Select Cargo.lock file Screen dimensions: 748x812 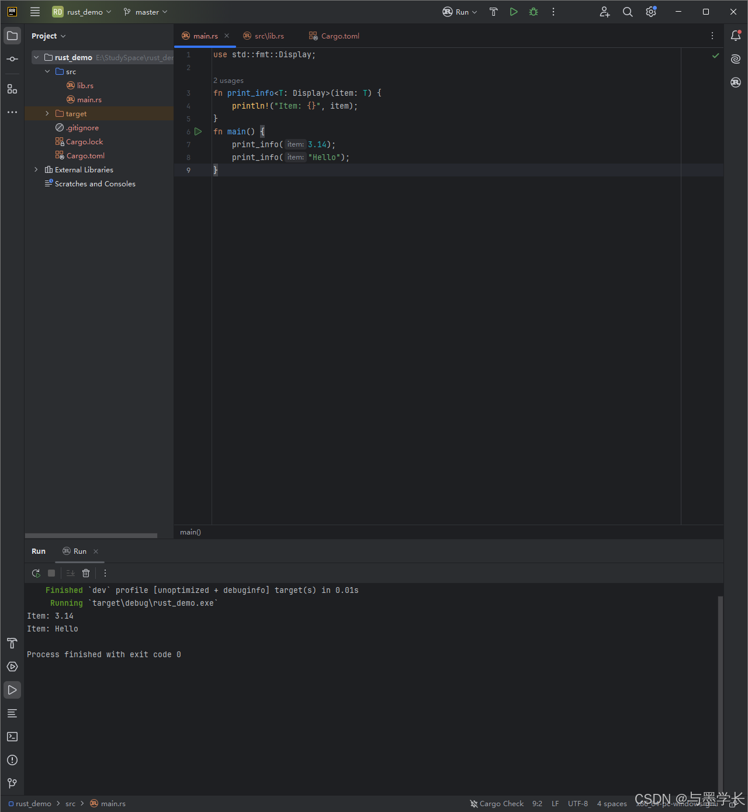(79, 141)
